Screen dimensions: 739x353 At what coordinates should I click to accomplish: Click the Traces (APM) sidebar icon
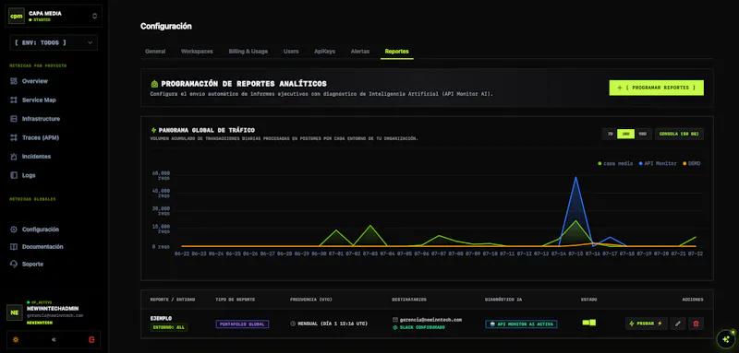pyautogui.click(x=14, y=137)
